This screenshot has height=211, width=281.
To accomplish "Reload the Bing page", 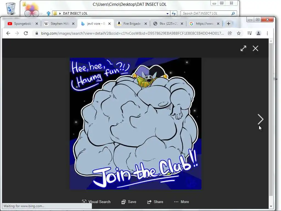I will point(26,33).
